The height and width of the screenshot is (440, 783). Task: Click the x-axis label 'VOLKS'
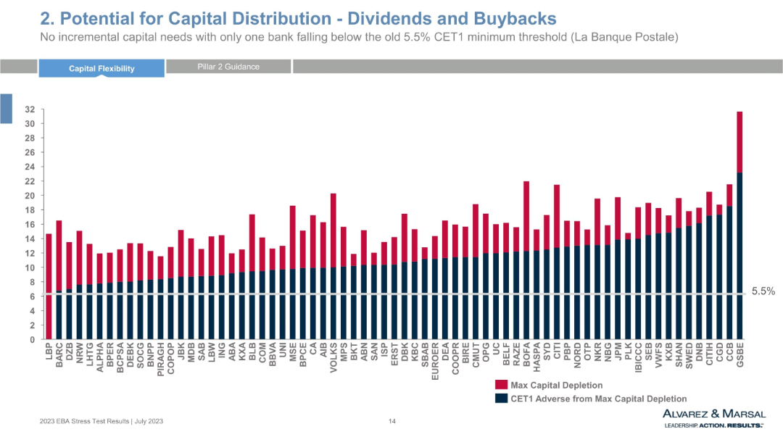pos(333,357)
